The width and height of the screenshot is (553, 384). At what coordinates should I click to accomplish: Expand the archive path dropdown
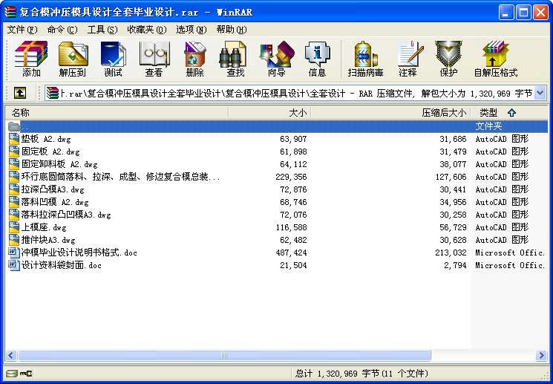(540, 93)
